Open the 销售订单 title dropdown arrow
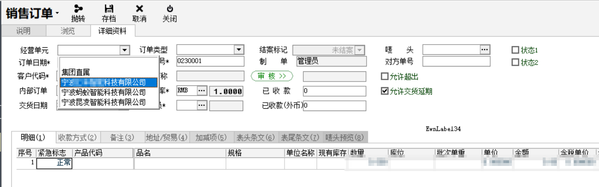The height and width of the screenshot is (187, 599). point(57,13)
